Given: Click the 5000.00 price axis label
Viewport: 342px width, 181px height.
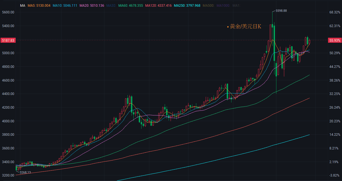Looking at the screenshot, I should (x=8, y=53).
